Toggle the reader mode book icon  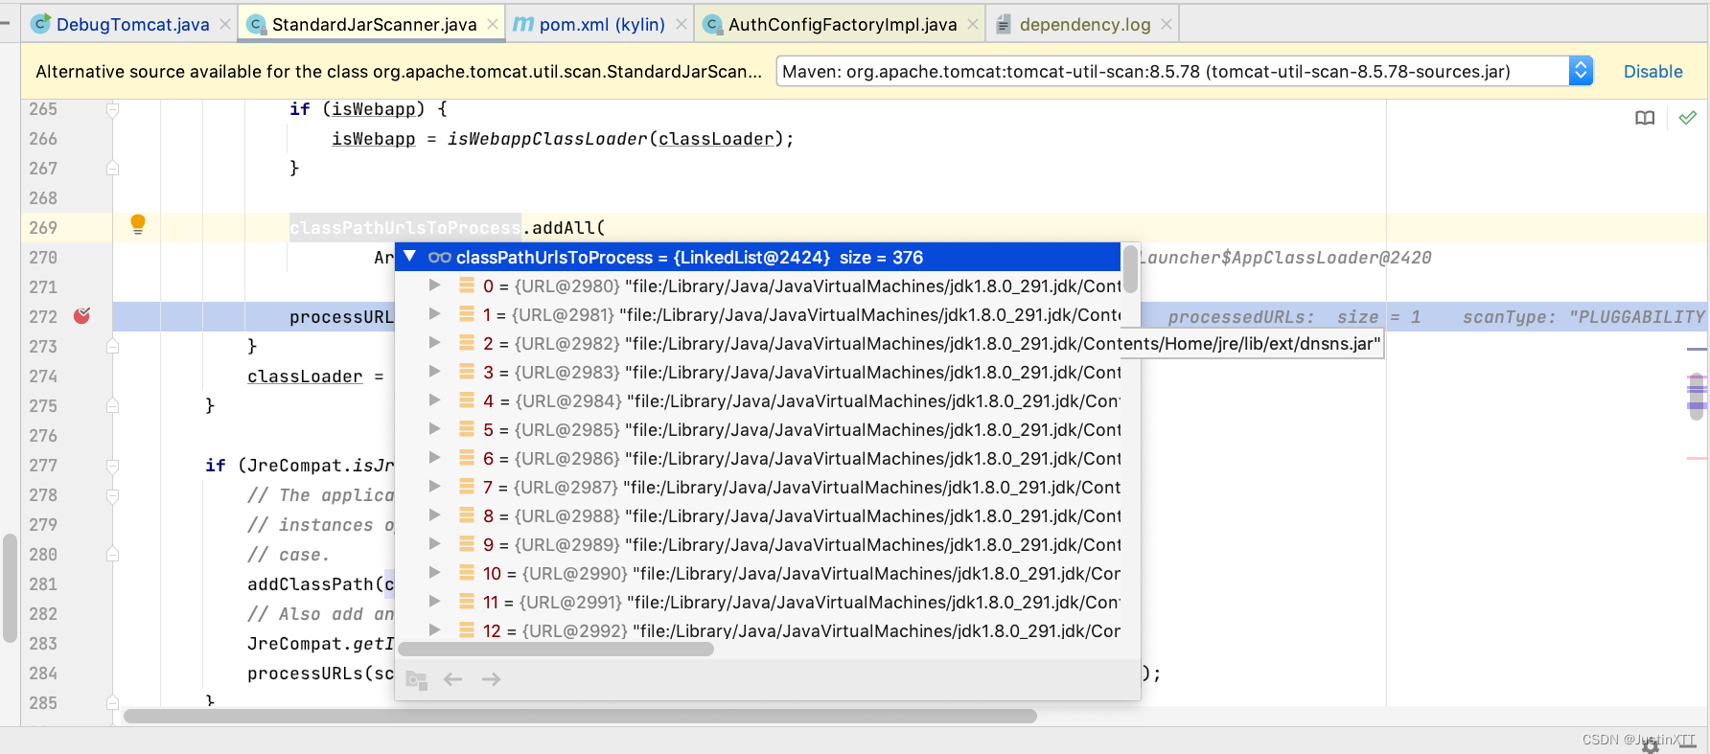pyautogui.click(x=1645, y=118)
